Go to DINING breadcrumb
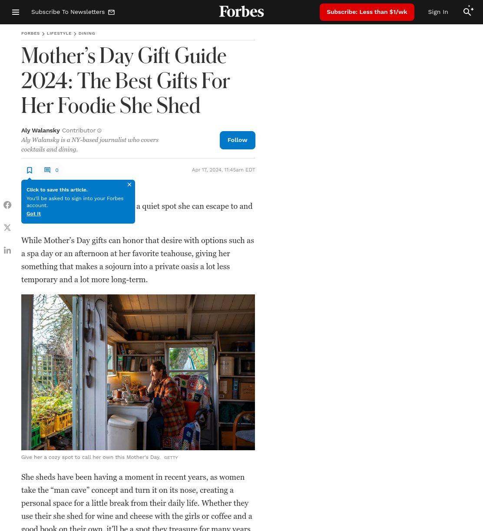 [x=87, y=33]
